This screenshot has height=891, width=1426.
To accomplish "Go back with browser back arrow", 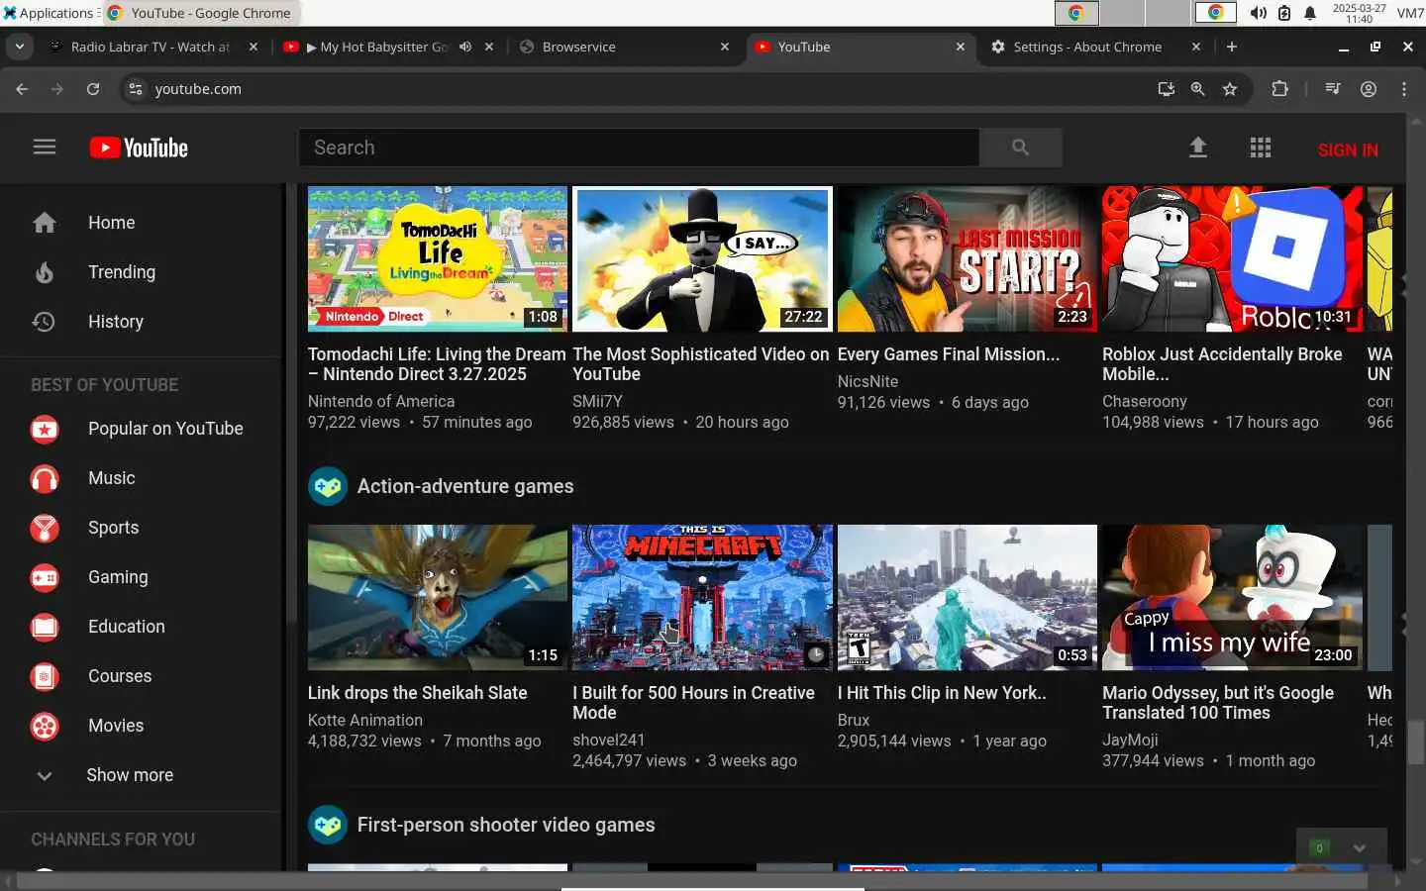I will point(22,89).
